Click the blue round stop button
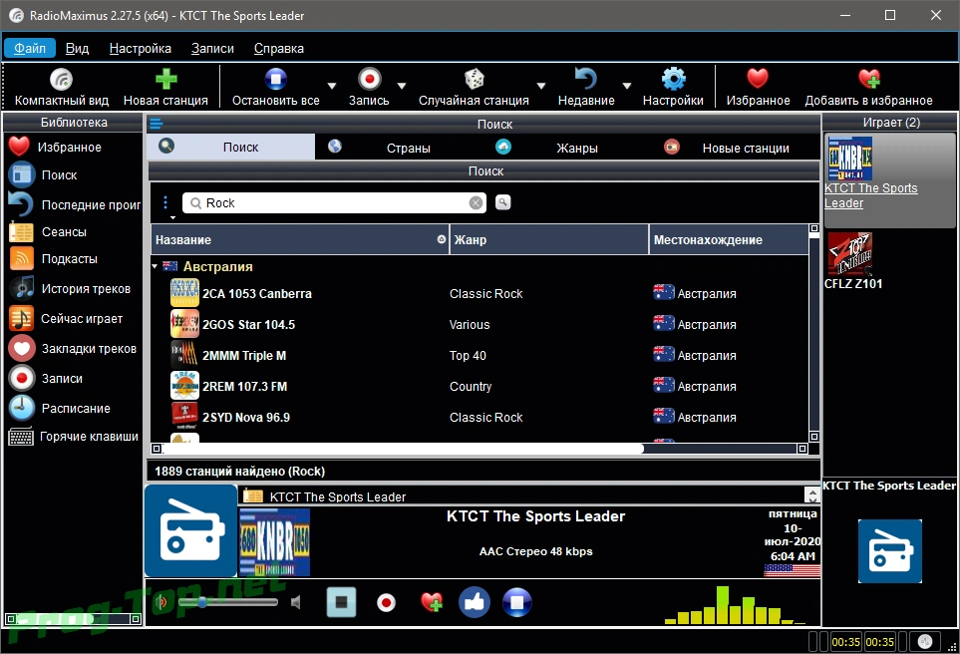Image resolution: width=960 pixels, height=654 pixels. pyautogui.click(x=516, y=602)
